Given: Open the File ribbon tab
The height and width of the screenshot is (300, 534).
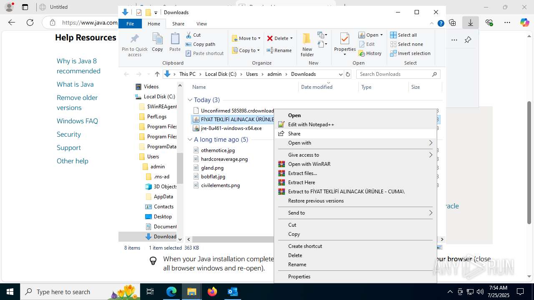Looking at the screenshot, I should click(130, 24).
